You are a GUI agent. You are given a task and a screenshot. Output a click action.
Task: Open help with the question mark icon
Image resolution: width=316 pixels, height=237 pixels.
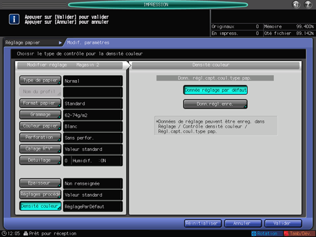[x=308, y=4]
